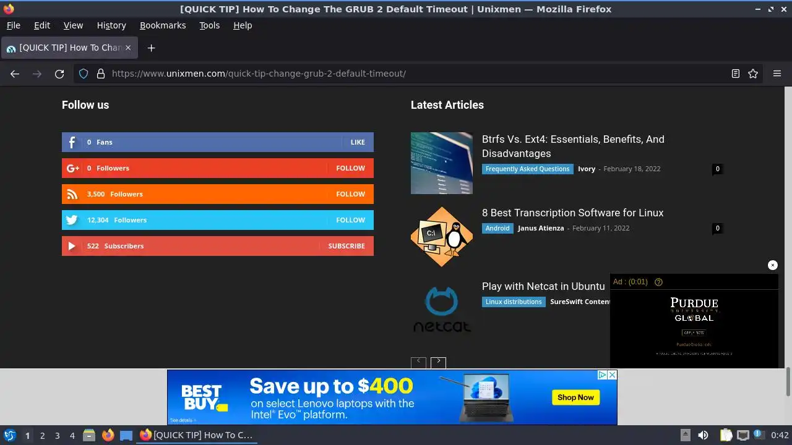The width and height of the screenshot is (792, 445).
Task: Open the tracking protection shield icon
Action: coord(84,74)
